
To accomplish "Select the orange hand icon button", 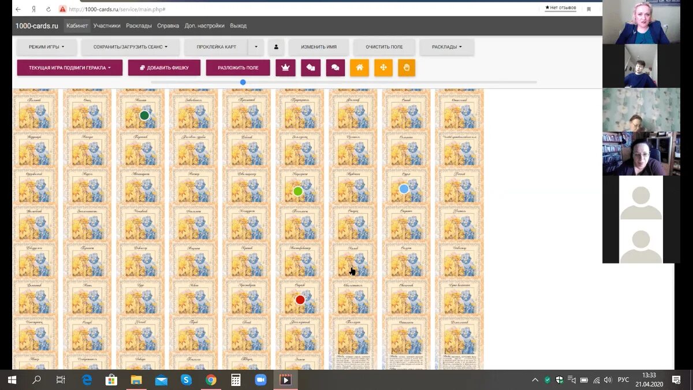I will point(406,68).
